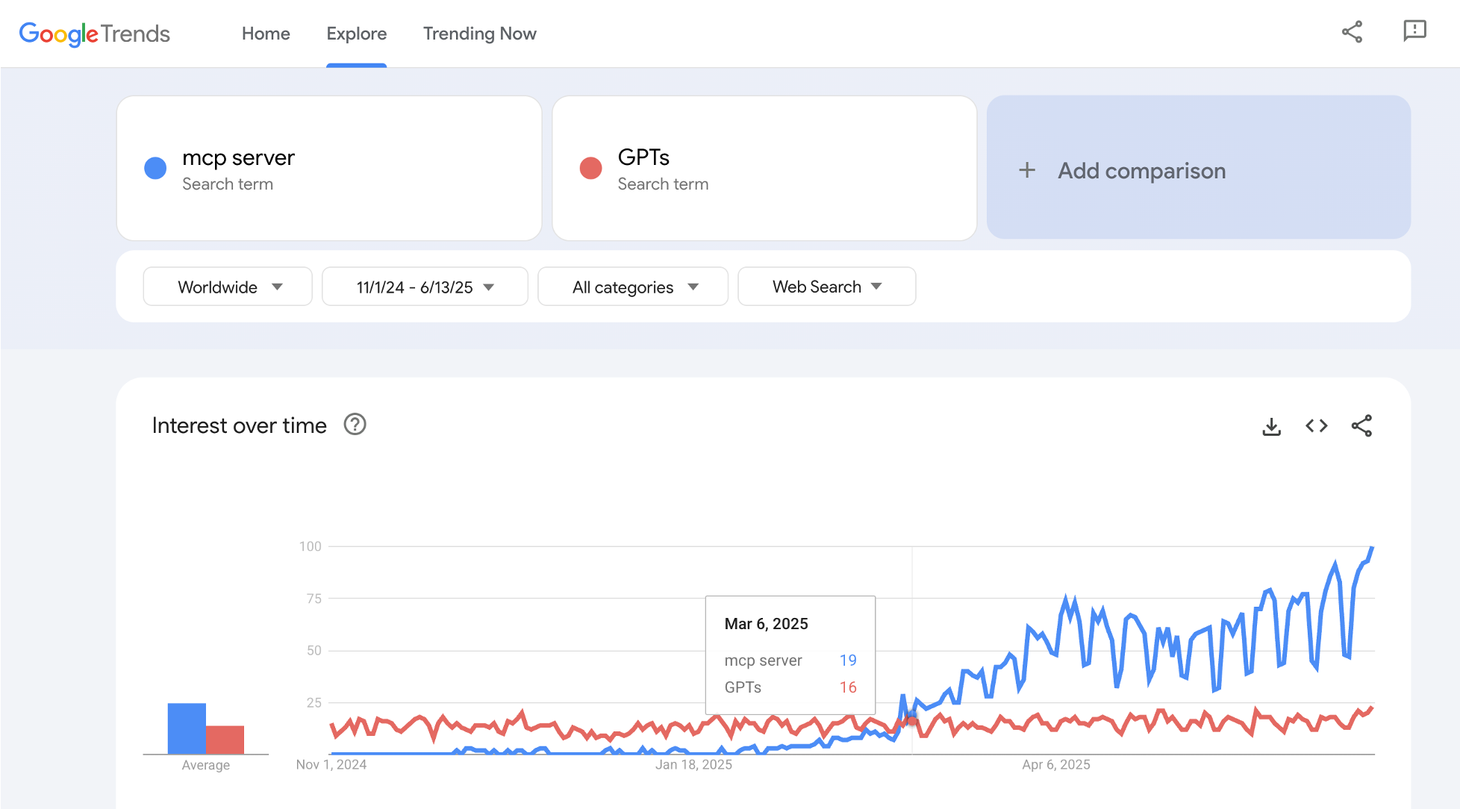This screenshot has width=1460, height=809.
Task: Click mcp server value 19 in tooltip
Action: pyautogui.click(x=848, y=660)
